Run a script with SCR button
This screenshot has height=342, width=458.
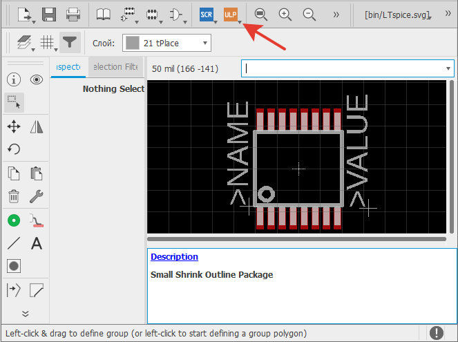click(x=207, y=15)
